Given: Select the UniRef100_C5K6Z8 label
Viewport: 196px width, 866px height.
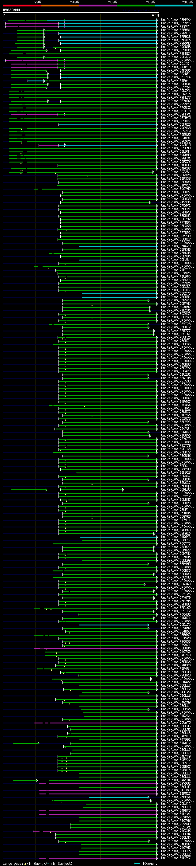Looking at the screenshot, I should (175, 246).
